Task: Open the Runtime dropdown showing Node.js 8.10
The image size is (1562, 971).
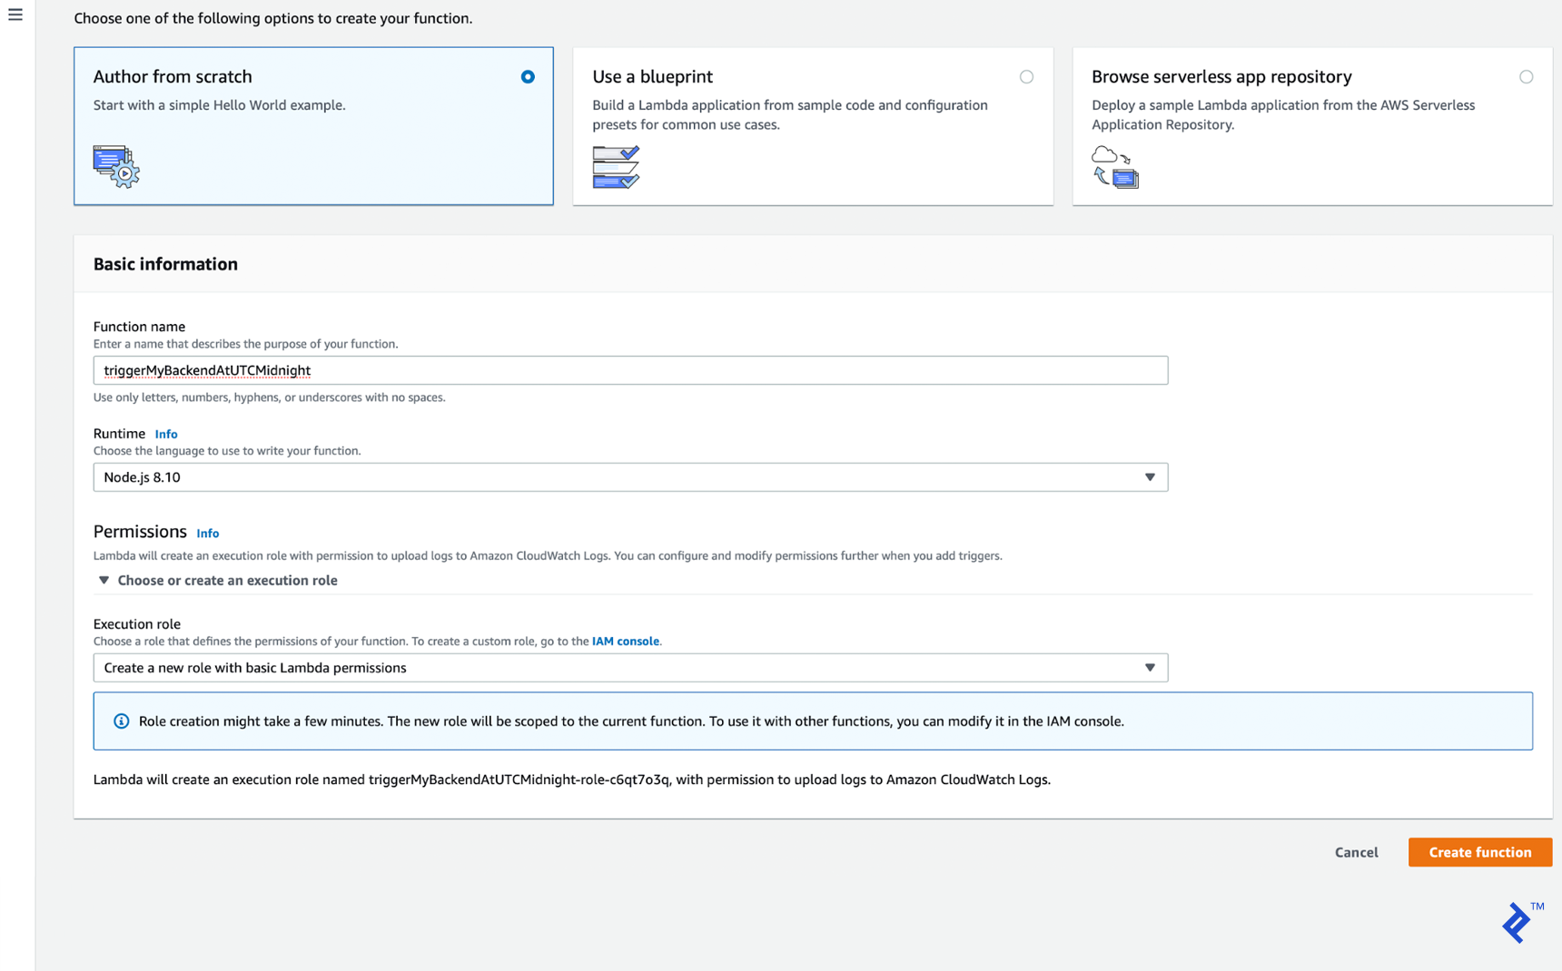Action: coord(1150,476)
